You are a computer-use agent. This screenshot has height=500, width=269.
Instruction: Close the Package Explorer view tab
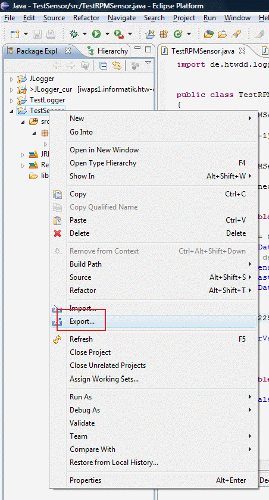click(x=68, y=51)
